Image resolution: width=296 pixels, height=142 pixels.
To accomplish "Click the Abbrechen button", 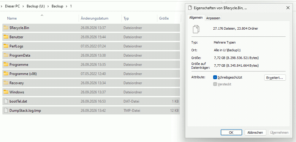I will point(255,133).
